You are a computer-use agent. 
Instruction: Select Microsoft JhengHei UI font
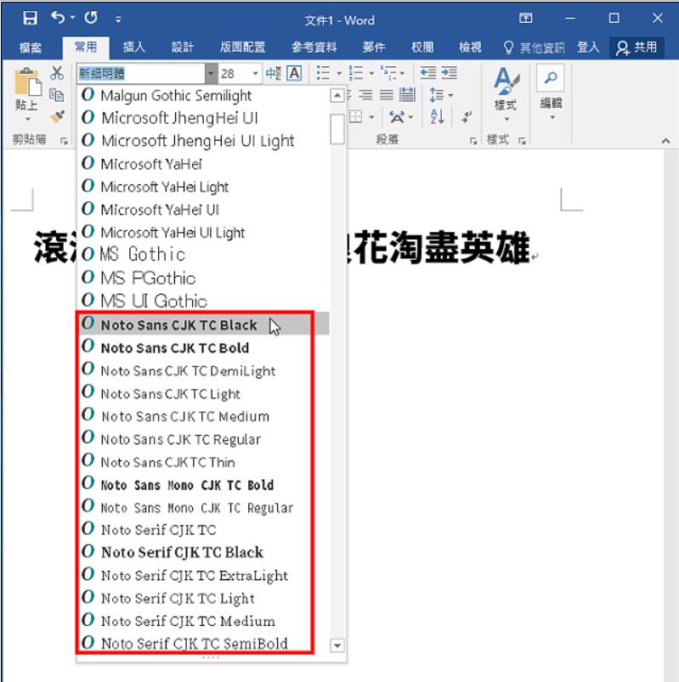click(x=203, y=118)
